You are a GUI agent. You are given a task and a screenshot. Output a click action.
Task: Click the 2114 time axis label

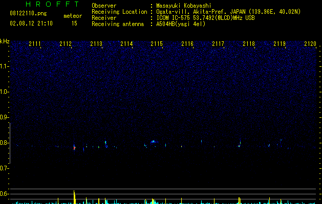(x=126, y=44)
